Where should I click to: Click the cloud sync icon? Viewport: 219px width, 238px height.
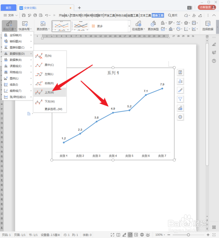tap(186, 16)
